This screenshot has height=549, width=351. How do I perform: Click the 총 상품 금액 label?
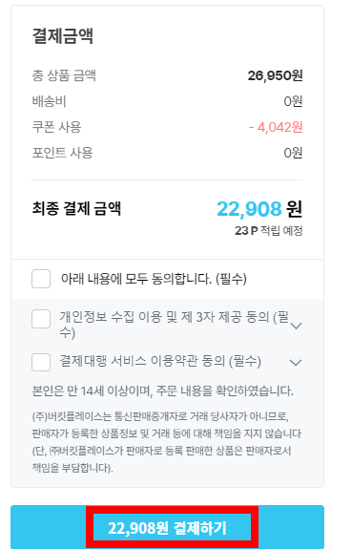[x=64, y=75]
